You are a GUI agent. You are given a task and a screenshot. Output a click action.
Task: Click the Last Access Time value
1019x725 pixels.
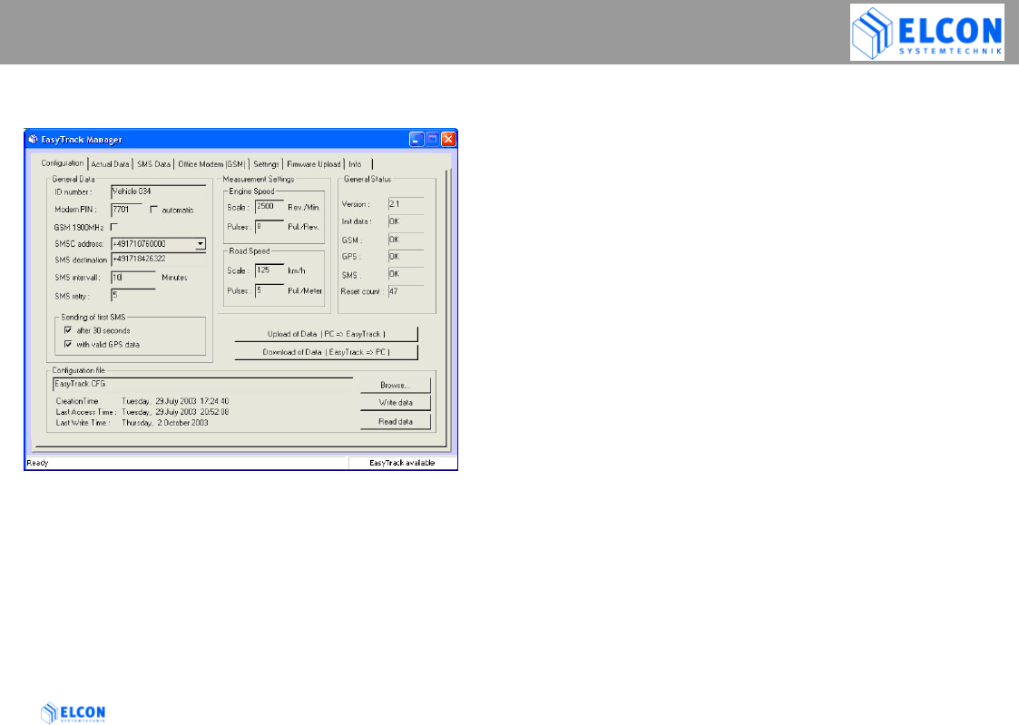(175, 412)
